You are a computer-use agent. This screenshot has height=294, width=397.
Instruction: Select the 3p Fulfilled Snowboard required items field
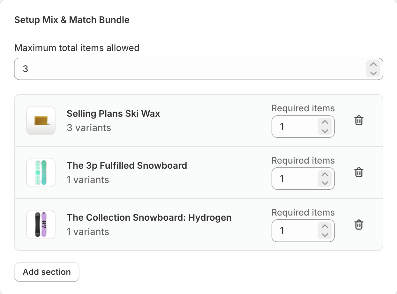click(294, 179)
